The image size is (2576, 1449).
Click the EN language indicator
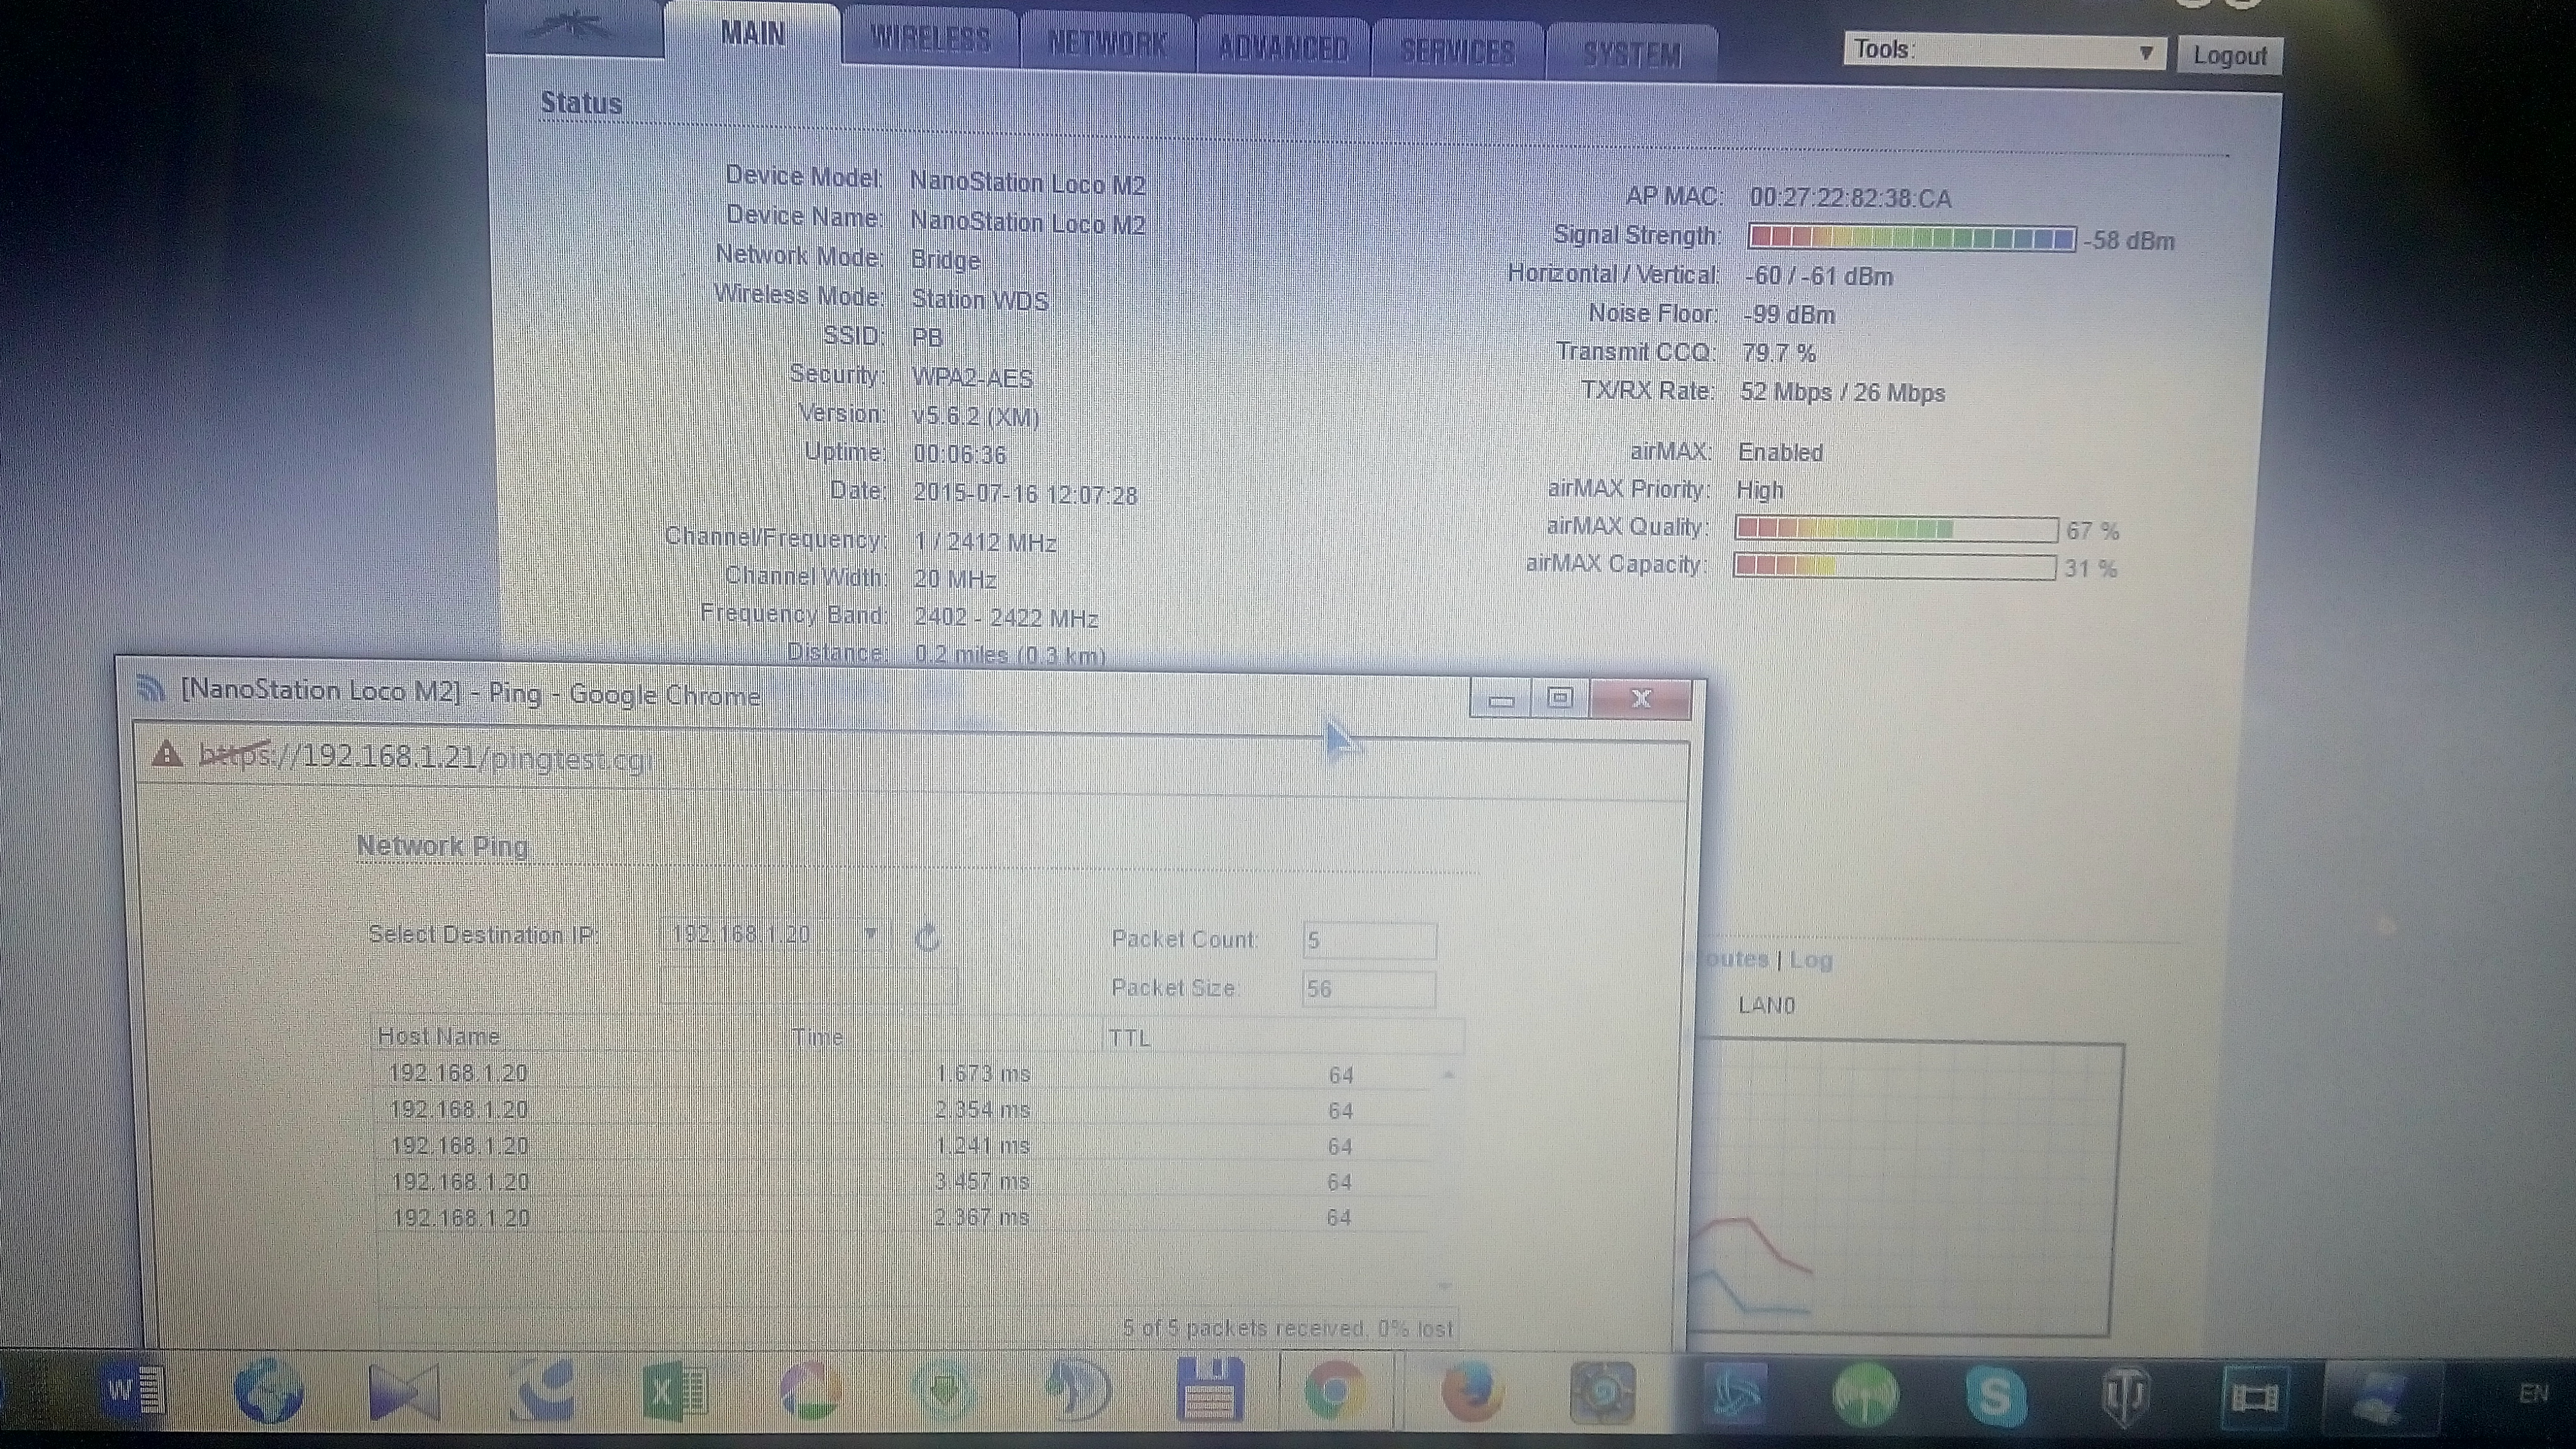[x=2533, y=1393]
